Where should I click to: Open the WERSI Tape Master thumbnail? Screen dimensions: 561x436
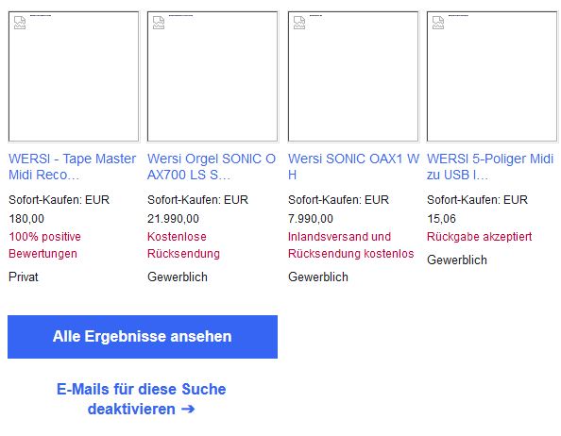[x=74, y=76]
